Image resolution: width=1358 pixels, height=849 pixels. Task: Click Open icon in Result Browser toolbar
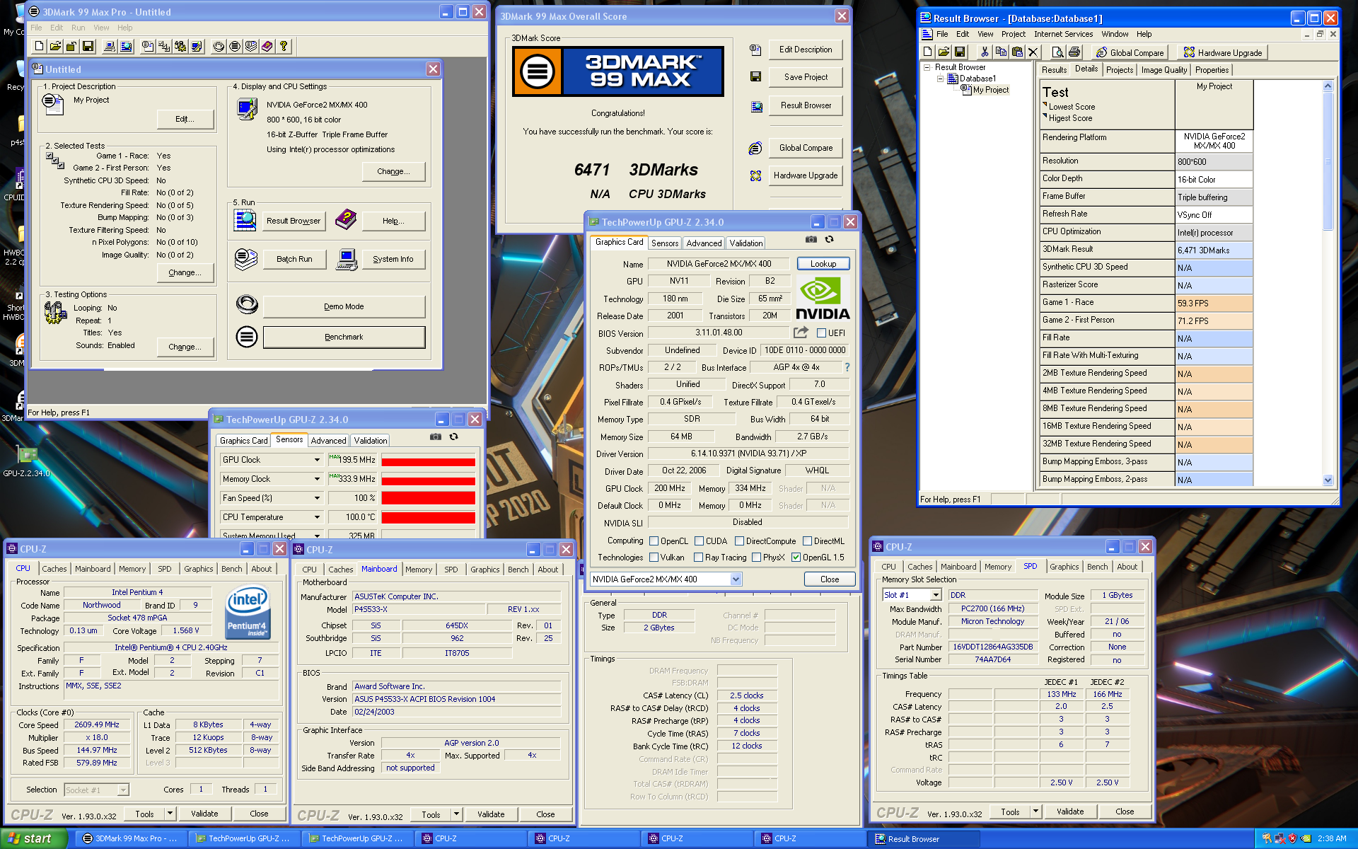pos(944,52)
